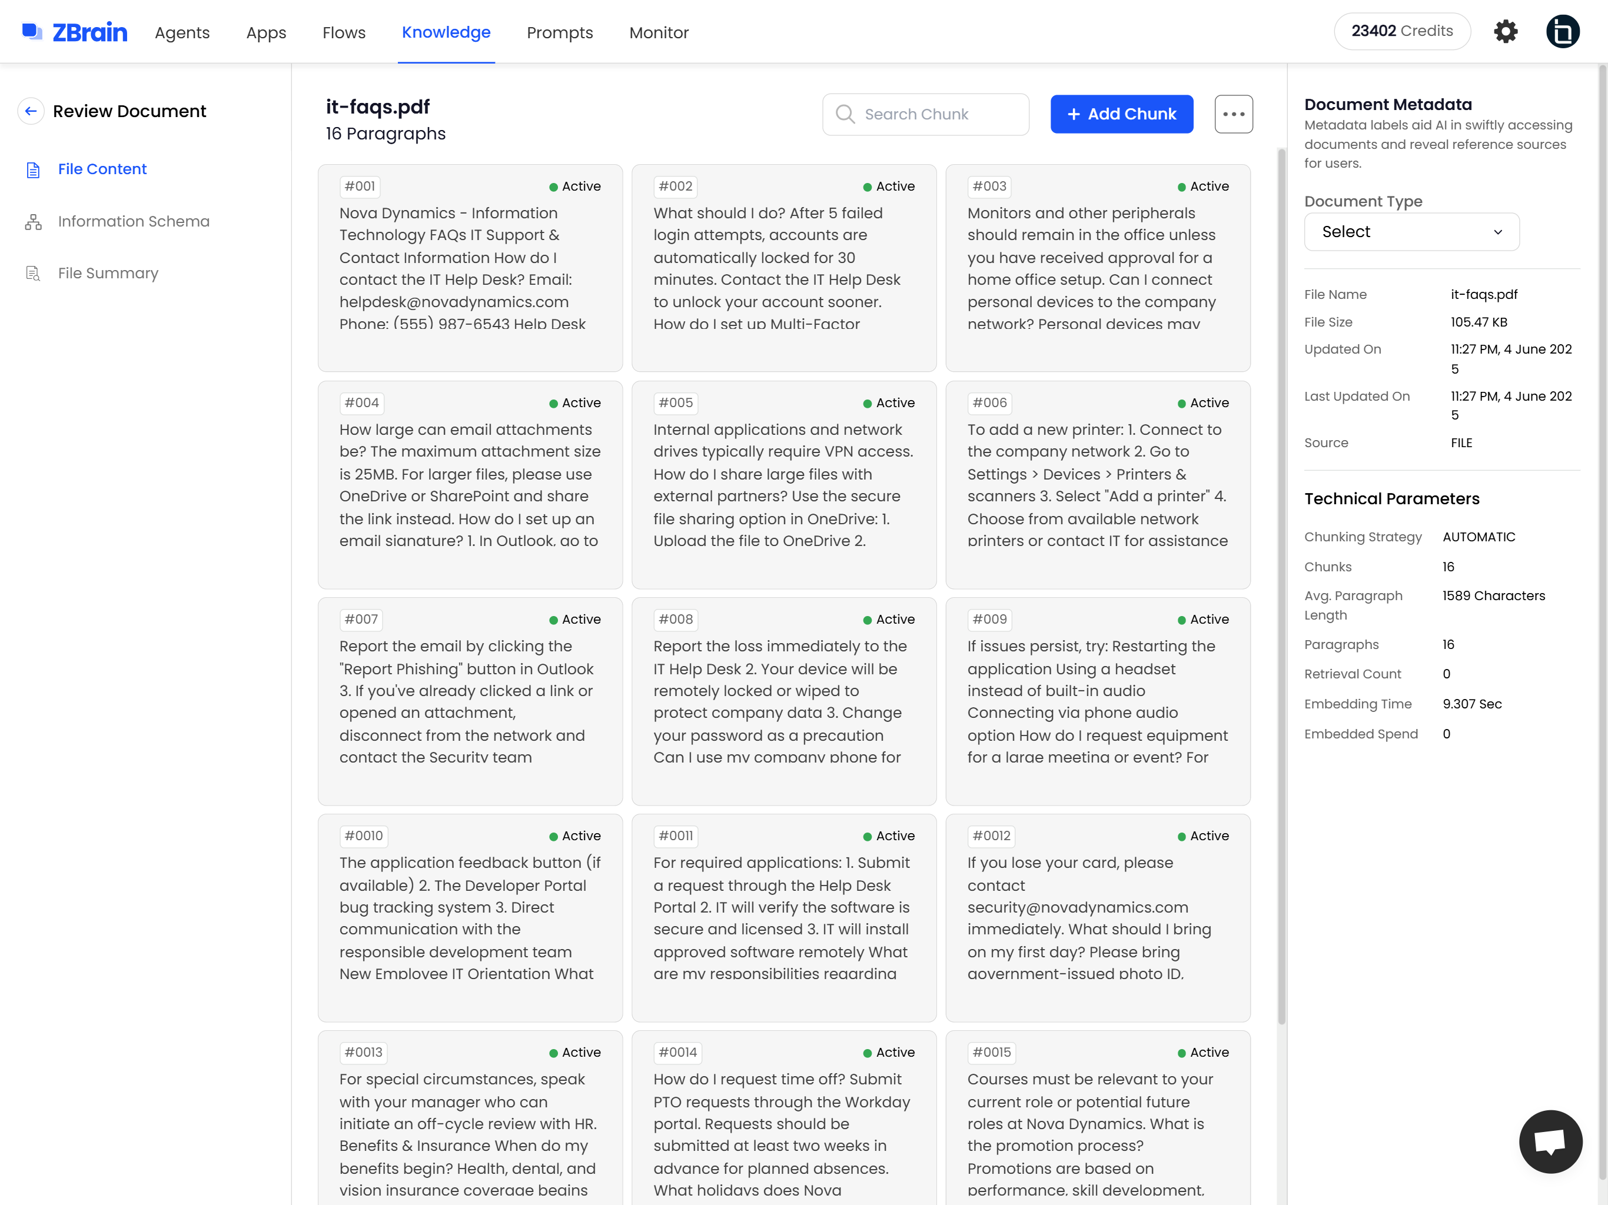Open chunk #0010 about application feedback

coord(470,918)
